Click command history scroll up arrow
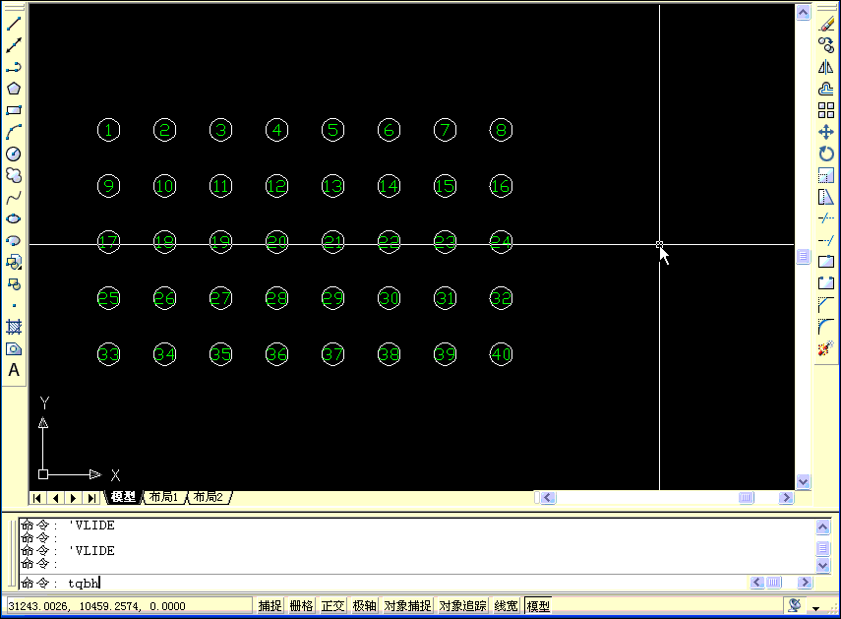The image size is (841, 619). tap(823, 527)
